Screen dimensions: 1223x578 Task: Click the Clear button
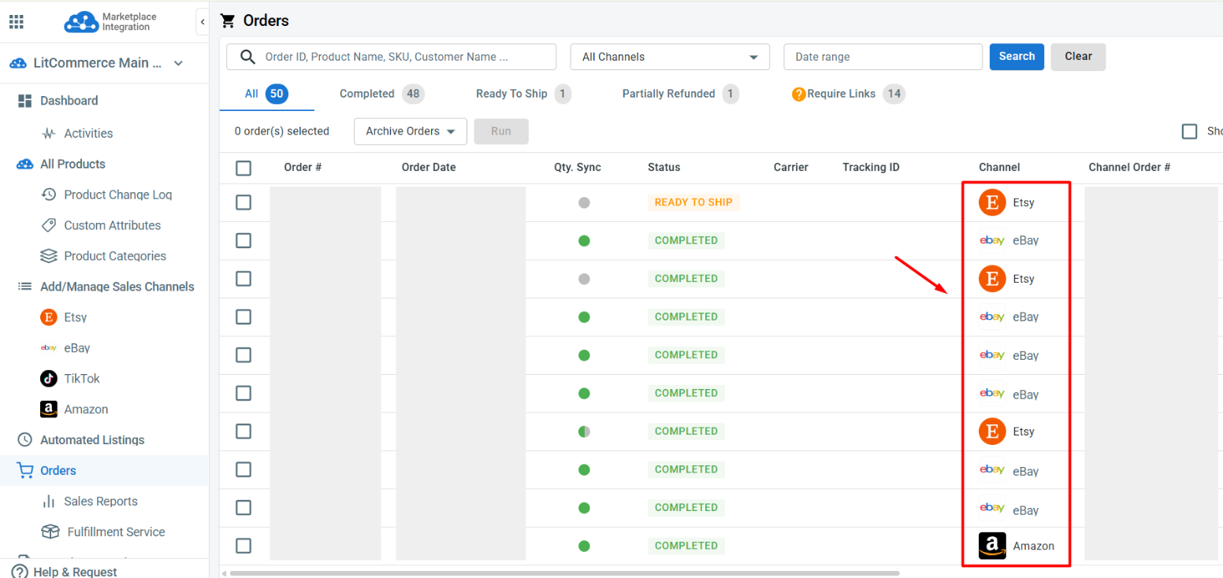click(1078, 57)
